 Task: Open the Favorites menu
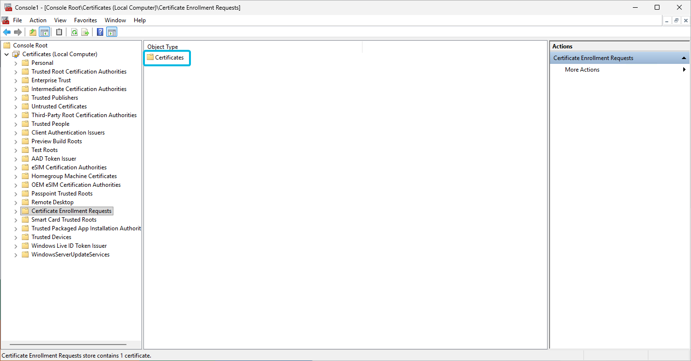(85, 20)
